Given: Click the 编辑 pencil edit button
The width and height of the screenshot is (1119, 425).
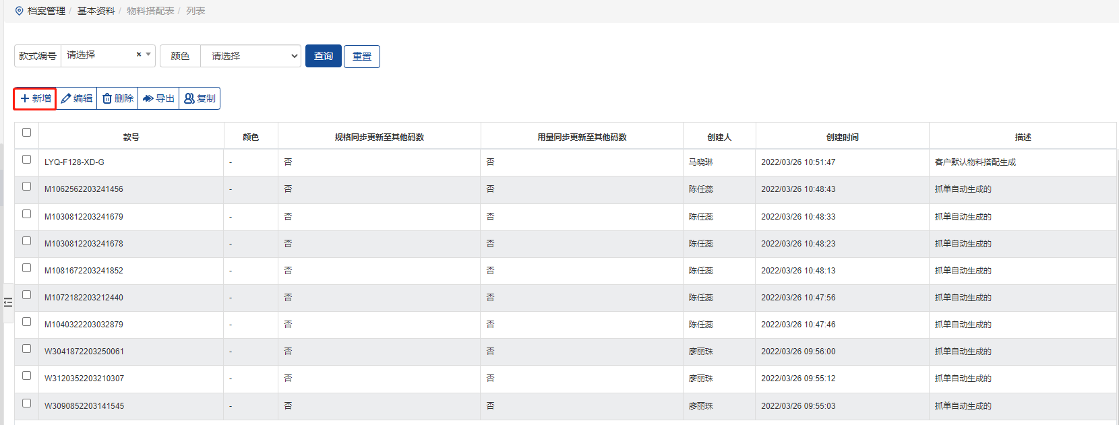Looking at the screenshot, I should click(x=77, y=98).
